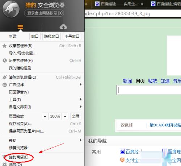Decrease page zoom with minus button

pyautogui.click(x=45, y=116)
